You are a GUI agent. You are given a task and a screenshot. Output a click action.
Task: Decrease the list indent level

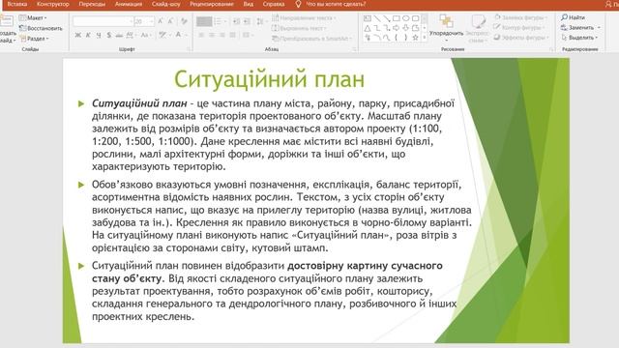click(236, 21)
